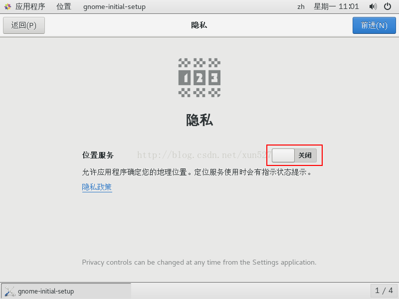Image resolution: width=399 pixels, height=299 pixels.
Task: Expand the zh input source indicator
Action: point(301,6)
